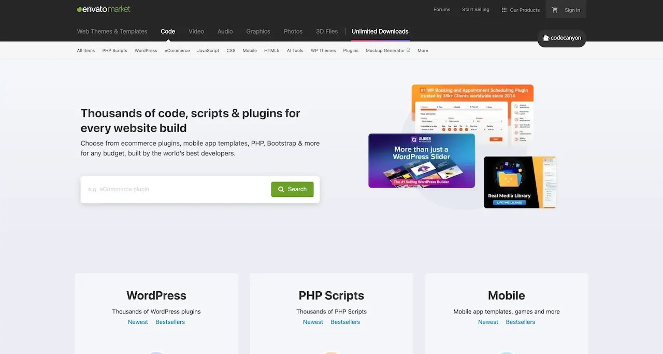Click the Mockup Generator external link icon
This screenshot has width=663, height=354.
pos(408,50)
